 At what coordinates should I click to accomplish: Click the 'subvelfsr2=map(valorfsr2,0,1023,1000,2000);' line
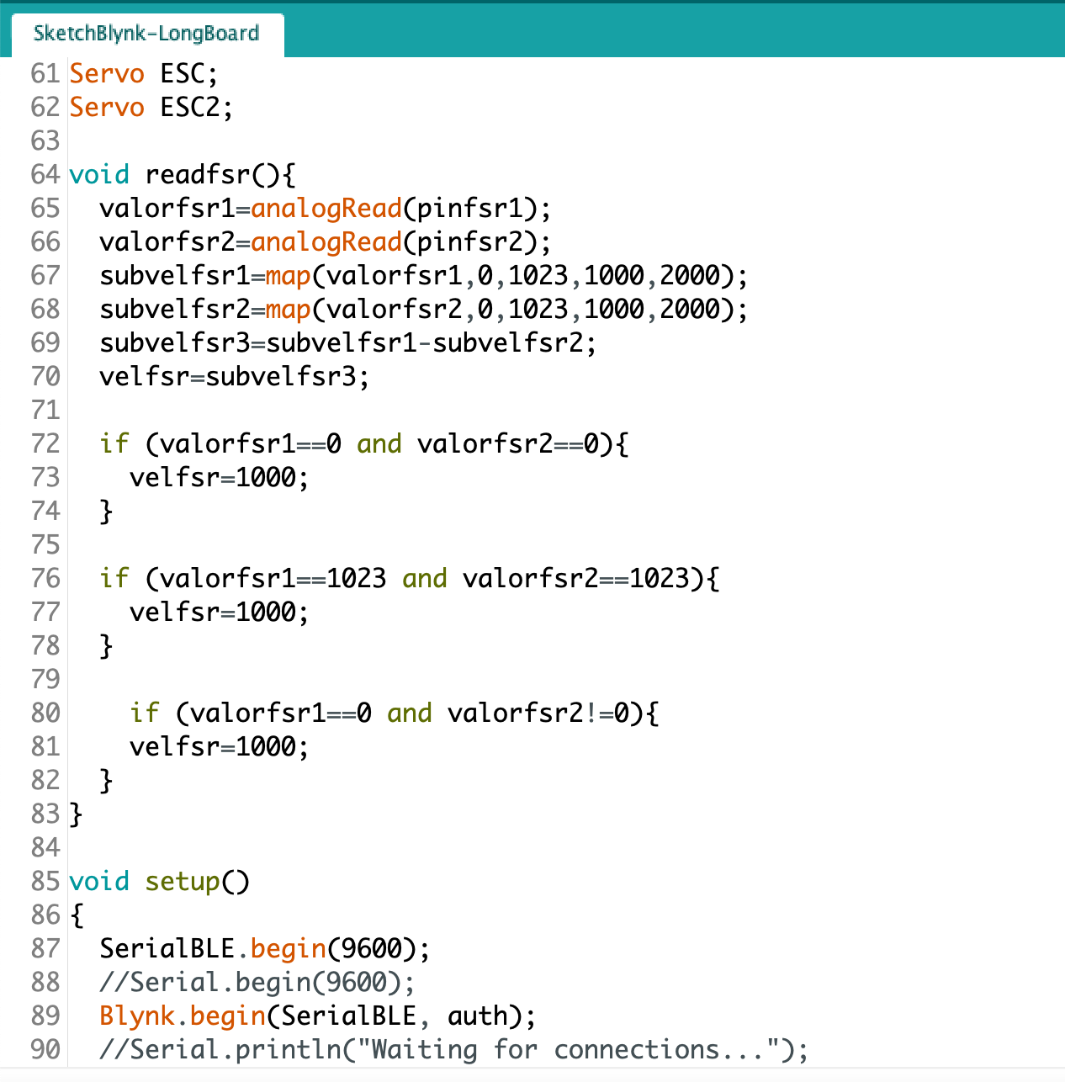click(x=423, y=310)
